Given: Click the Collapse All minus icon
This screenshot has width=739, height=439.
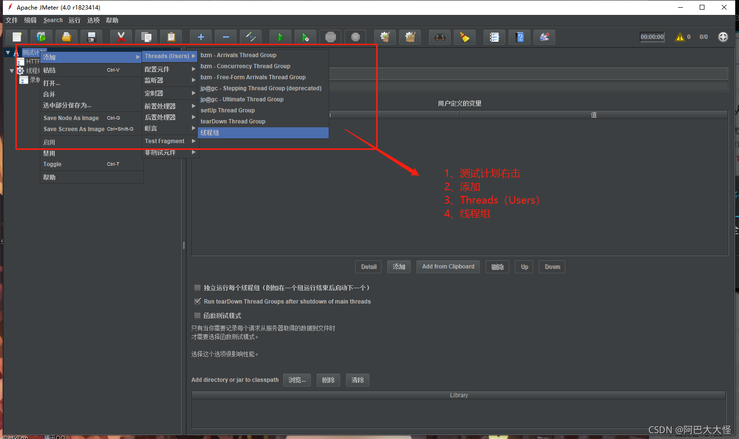Looking at the screenshot, I should click(x=226, y=37).
